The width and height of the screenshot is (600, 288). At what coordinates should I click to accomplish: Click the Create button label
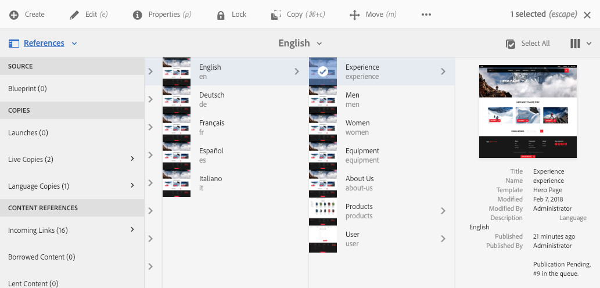(x=35, y=15)
